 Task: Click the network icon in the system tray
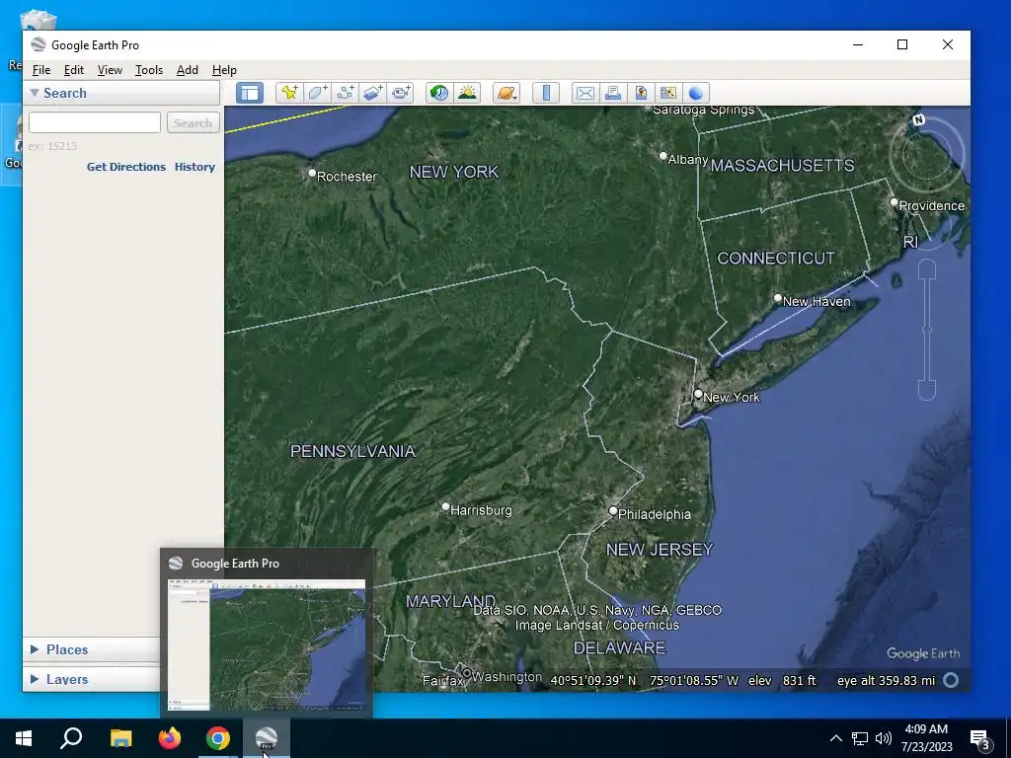(860, 738)
